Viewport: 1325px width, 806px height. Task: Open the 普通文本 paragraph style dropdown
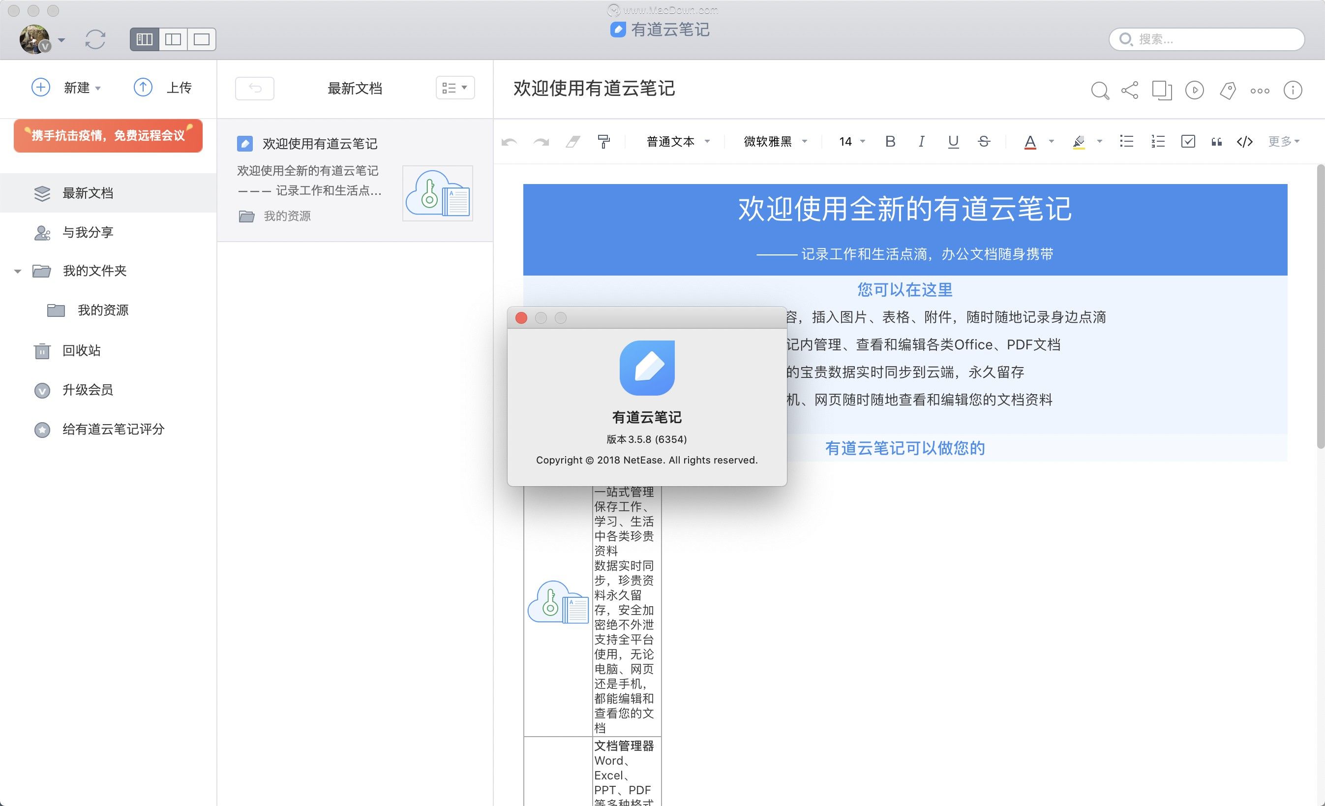point(678,142)
